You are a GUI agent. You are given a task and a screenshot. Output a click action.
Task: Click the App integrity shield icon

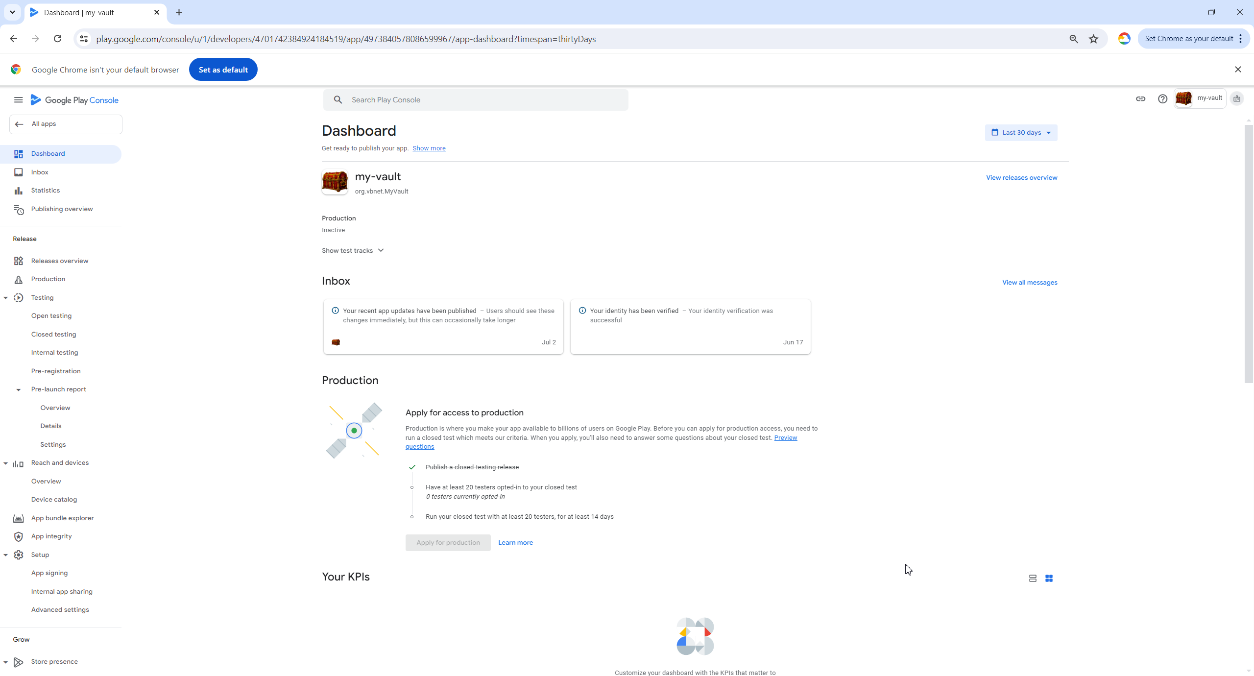click(19, 536)
